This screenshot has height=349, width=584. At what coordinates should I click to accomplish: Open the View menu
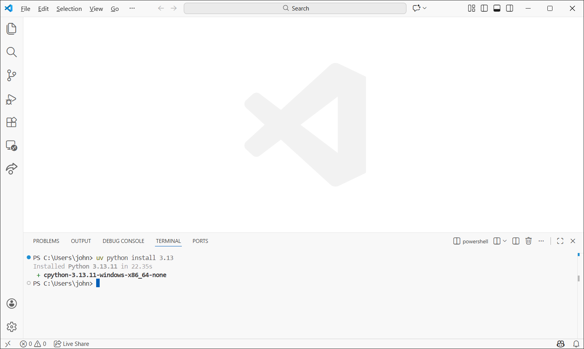click(96, 8)
